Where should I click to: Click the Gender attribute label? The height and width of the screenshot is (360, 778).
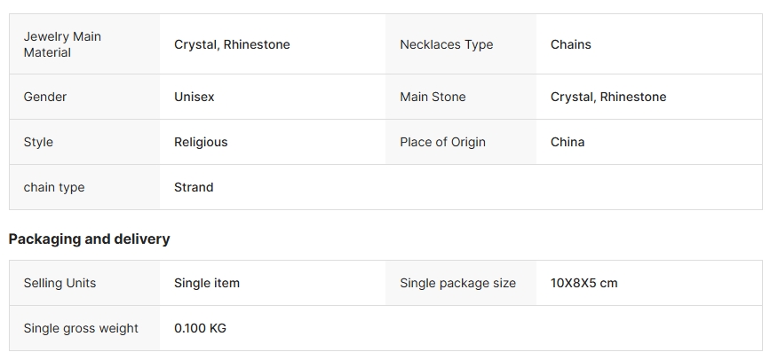(x=45, y=97)
